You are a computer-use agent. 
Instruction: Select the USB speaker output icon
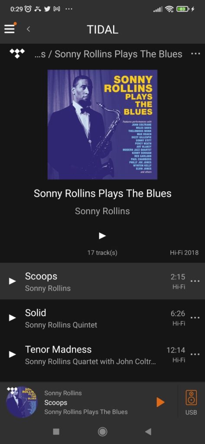coord(191,402)
